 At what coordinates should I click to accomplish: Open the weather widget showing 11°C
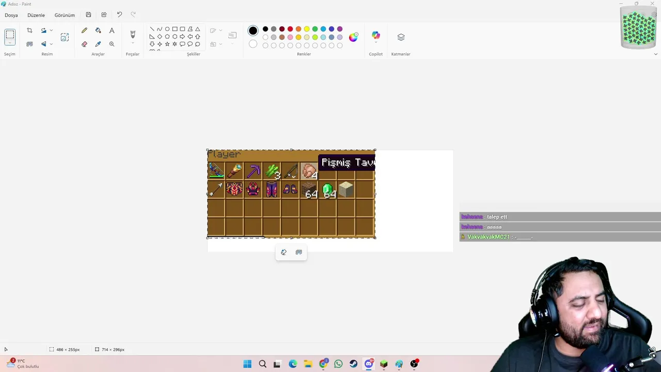pyautogui.click(x=23, y=364)
